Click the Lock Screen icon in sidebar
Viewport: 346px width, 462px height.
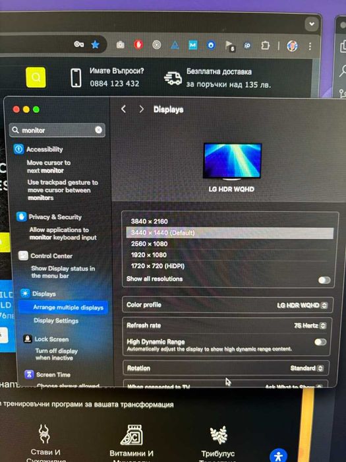tap(28, 339)
